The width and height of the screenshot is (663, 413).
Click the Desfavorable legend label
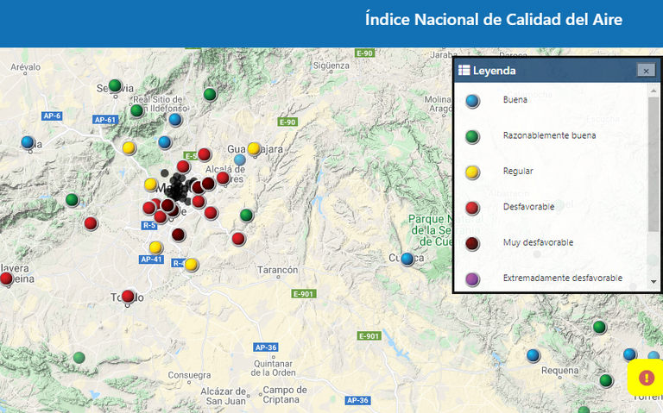coord(528,207)
